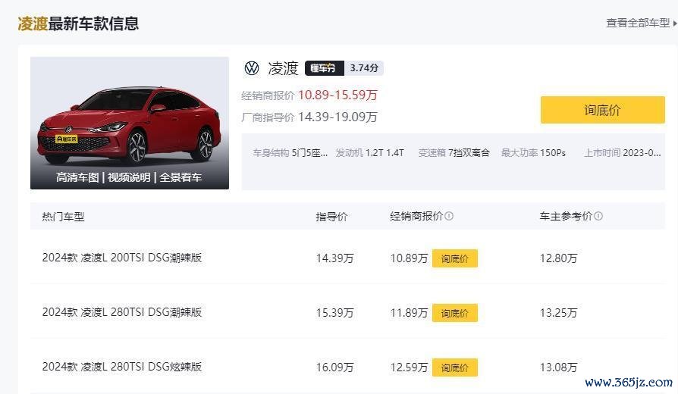The width and height of the screenshot is (678, 394).
Task: Click 询底价 for 280TSI DSG潮辣版
Action: click(454, 313)
